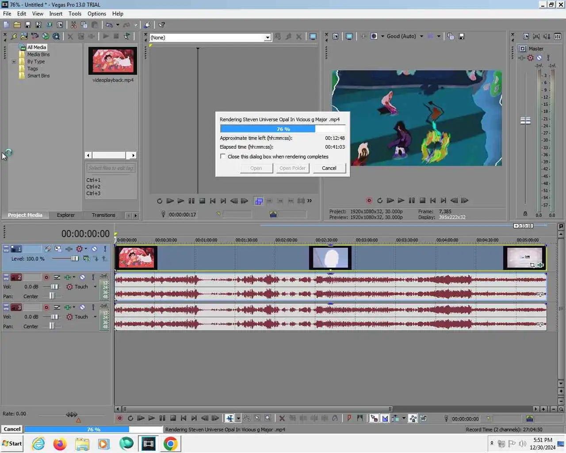
Task: Click the preview on external monitor icon
Action: coord(349,36)
